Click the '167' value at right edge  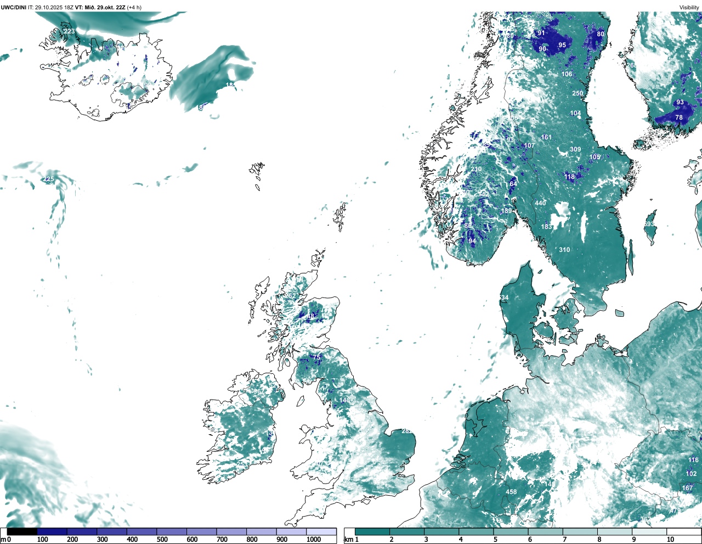pyautogui.click(x=687, y=488)
